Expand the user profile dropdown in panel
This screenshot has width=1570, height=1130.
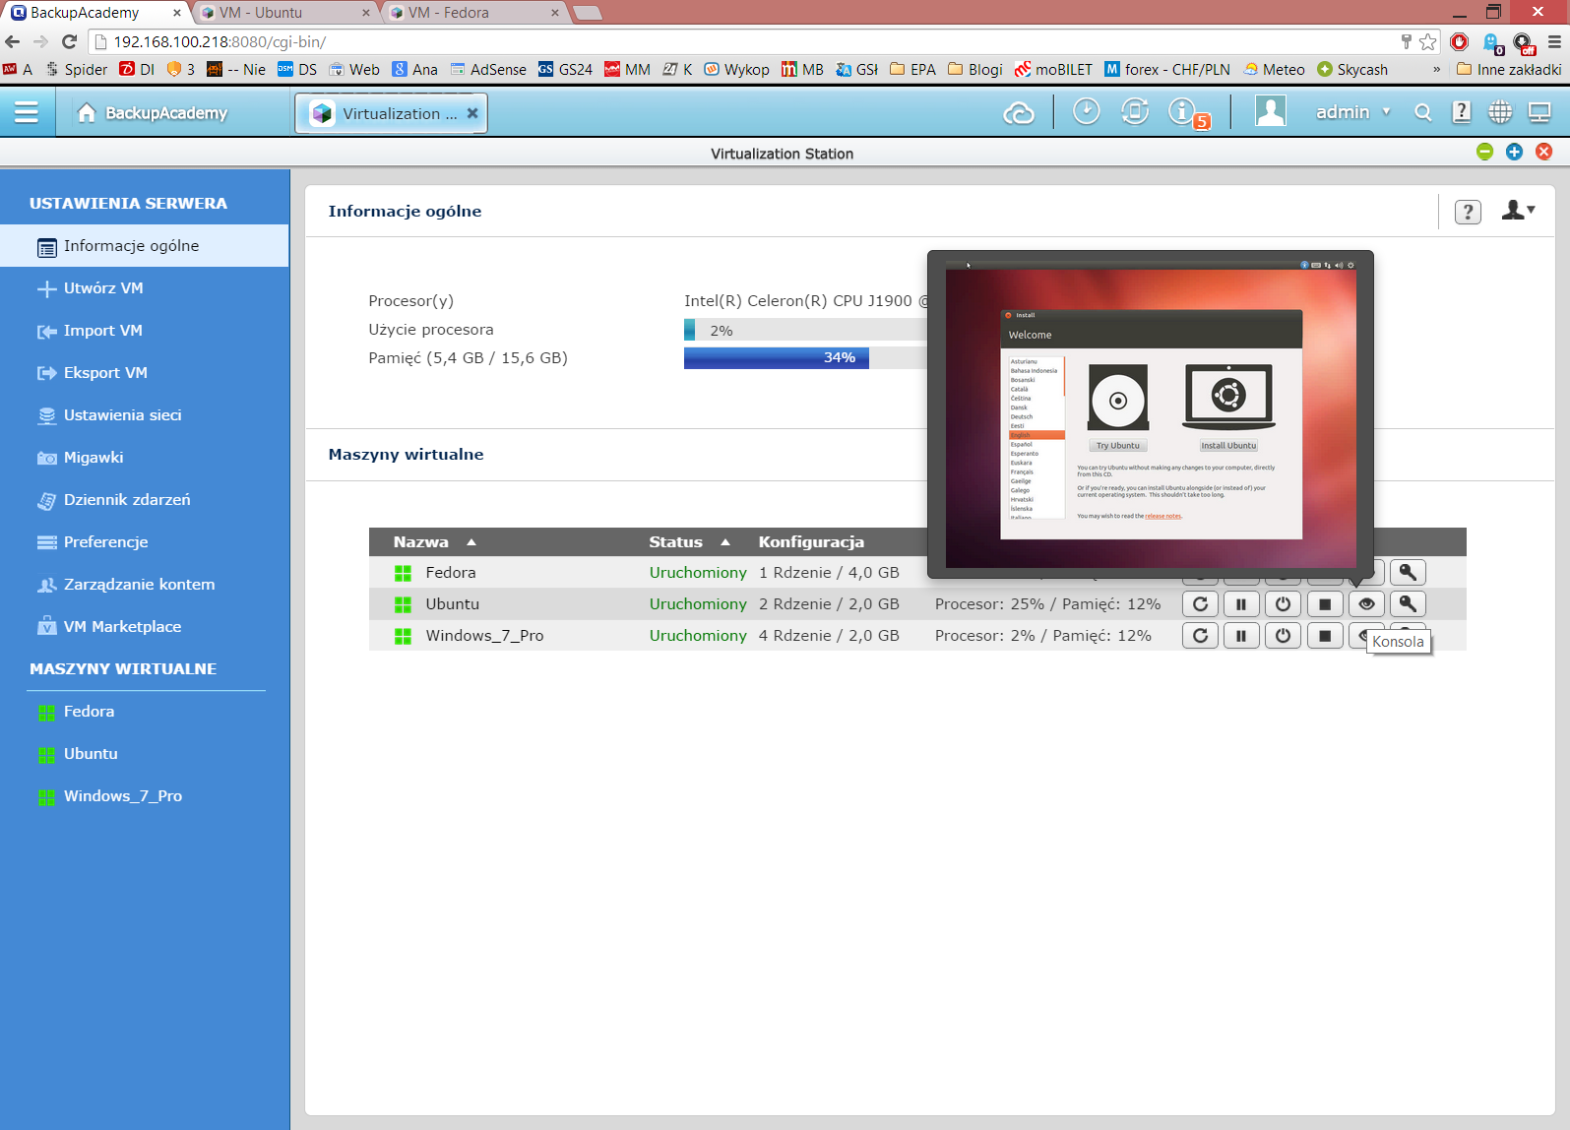pyautogui.click(x=1519, y=211)
